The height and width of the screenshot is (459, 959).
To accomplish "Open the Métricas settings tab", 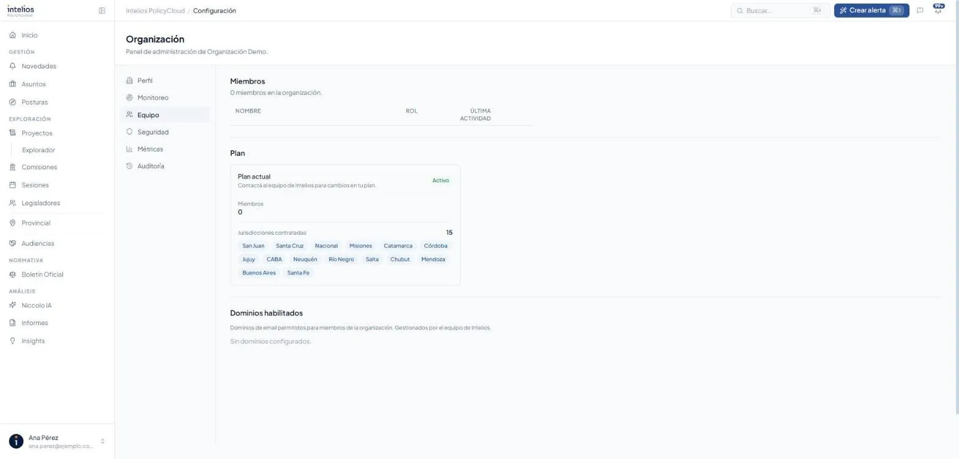I will click(165, 149).
